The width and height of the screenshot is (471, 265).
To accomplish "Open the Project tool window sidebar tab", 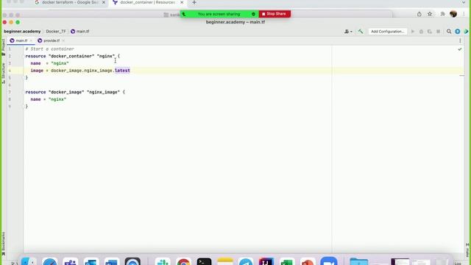I will 3,47.
